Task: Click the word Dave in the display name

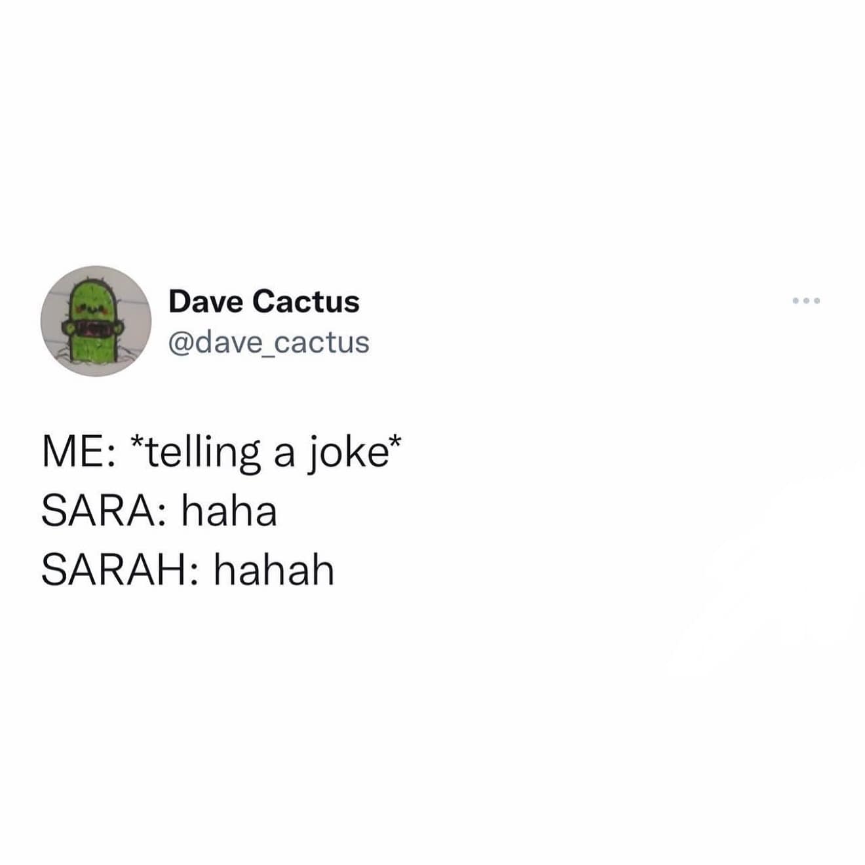Action: [x=206, y=301]
